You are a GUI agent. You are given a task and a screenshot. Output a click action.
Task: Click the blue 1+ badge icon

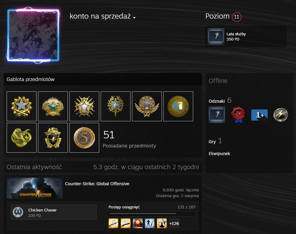(259, 115)
